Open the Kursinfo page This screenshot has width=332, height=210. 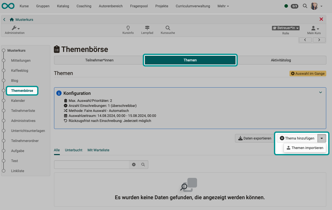(x=128, y=30)
